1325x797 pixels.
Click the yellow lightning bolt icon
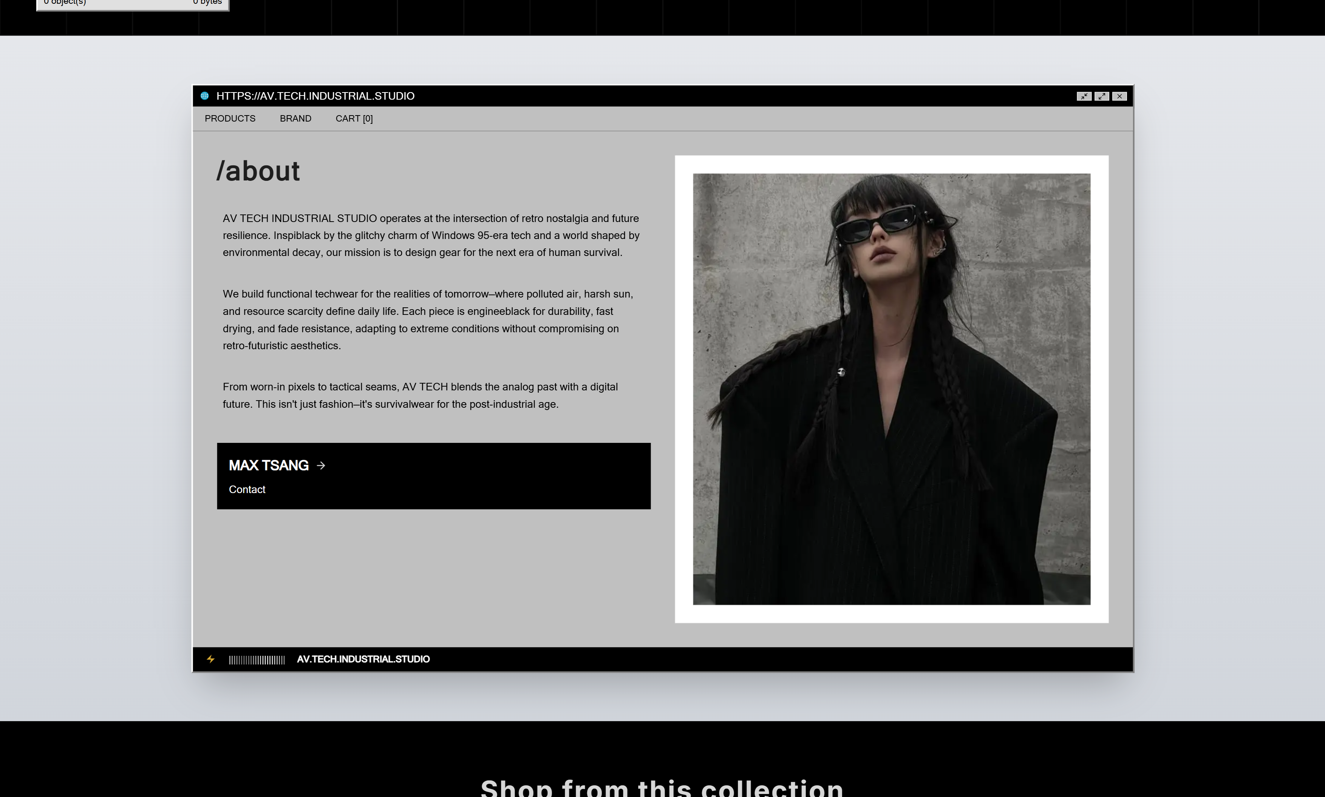point(210,659)
